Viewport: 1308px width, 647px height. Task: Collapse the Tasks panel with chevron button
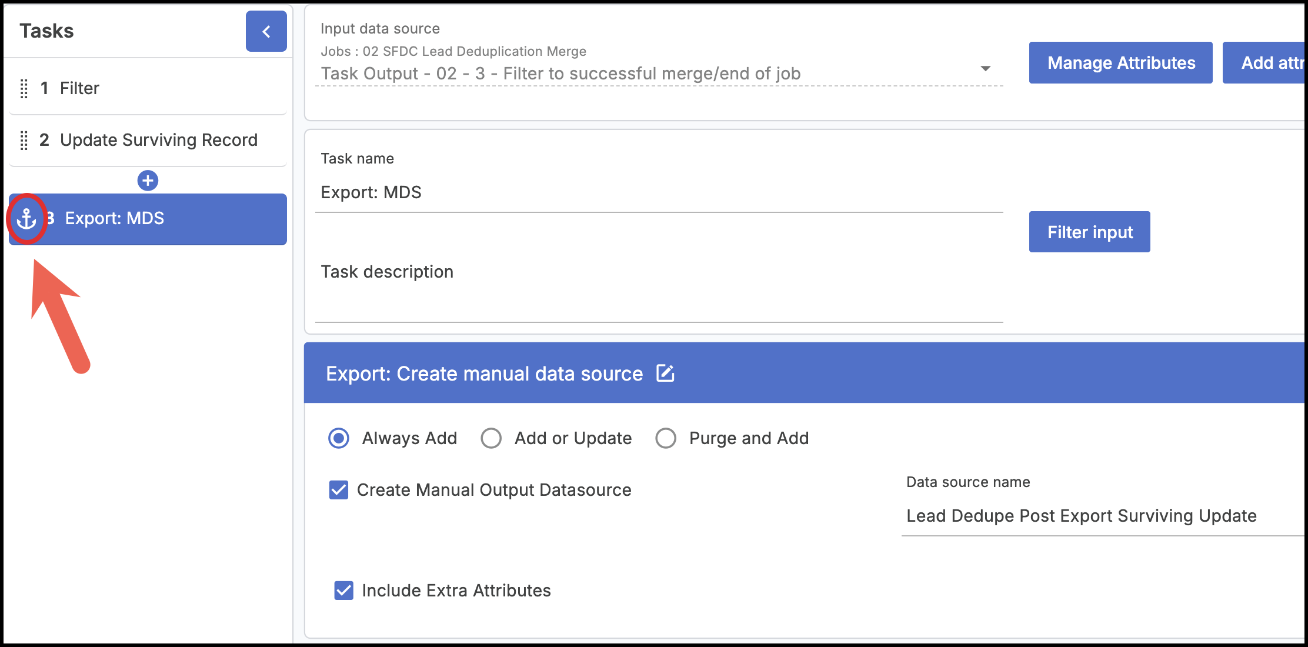[266, 32]
